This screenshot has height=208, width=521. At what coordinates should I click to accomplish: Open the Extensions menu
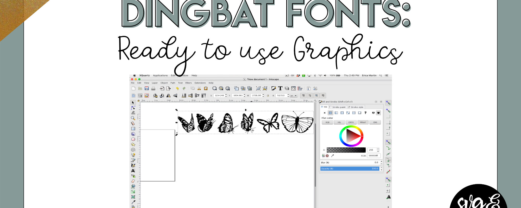click(200, 83)
